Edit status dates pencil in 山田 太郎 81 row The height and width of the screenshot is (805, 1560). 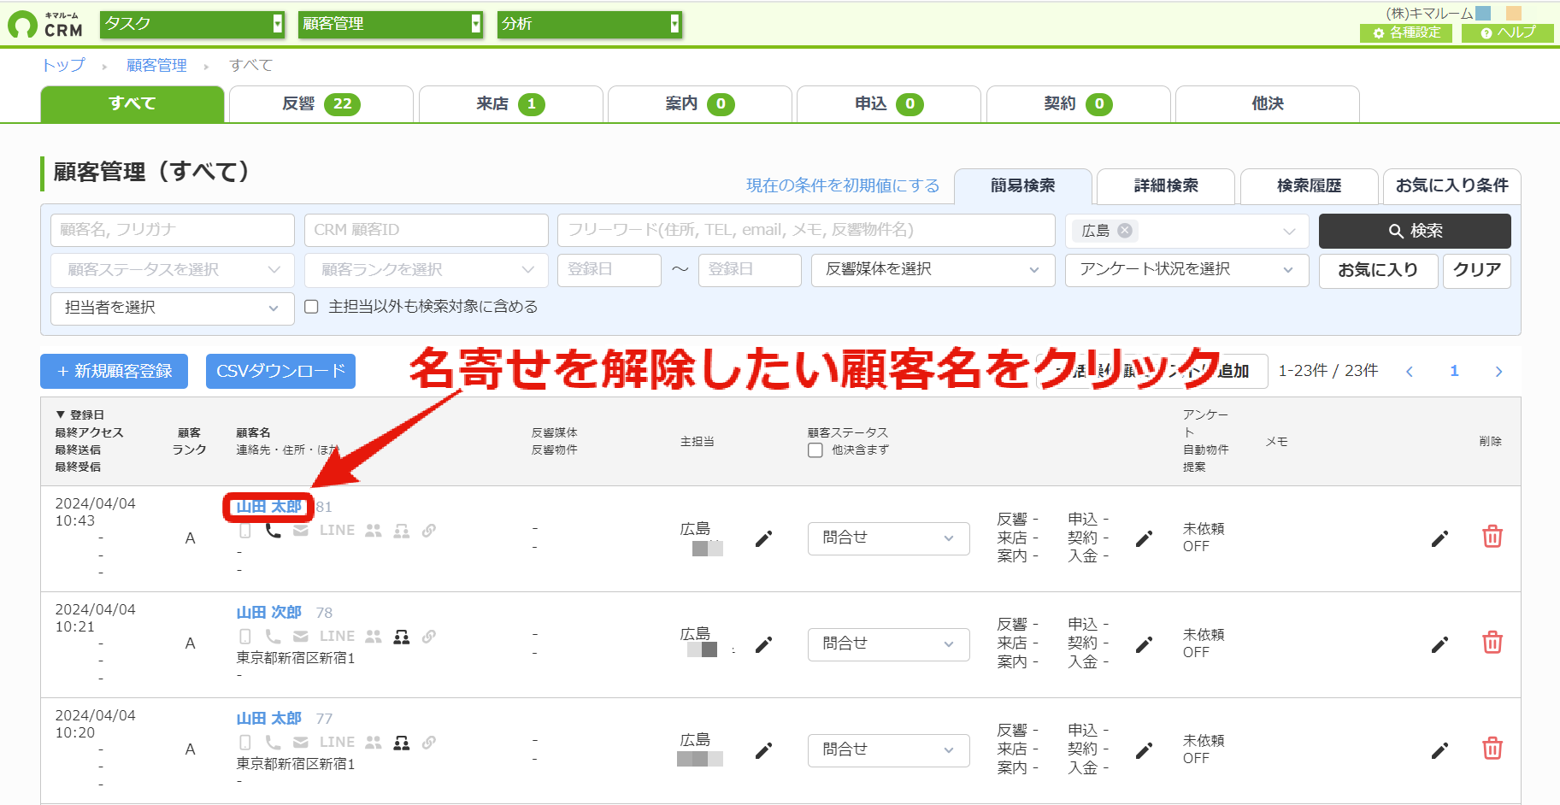[1144, 538]
